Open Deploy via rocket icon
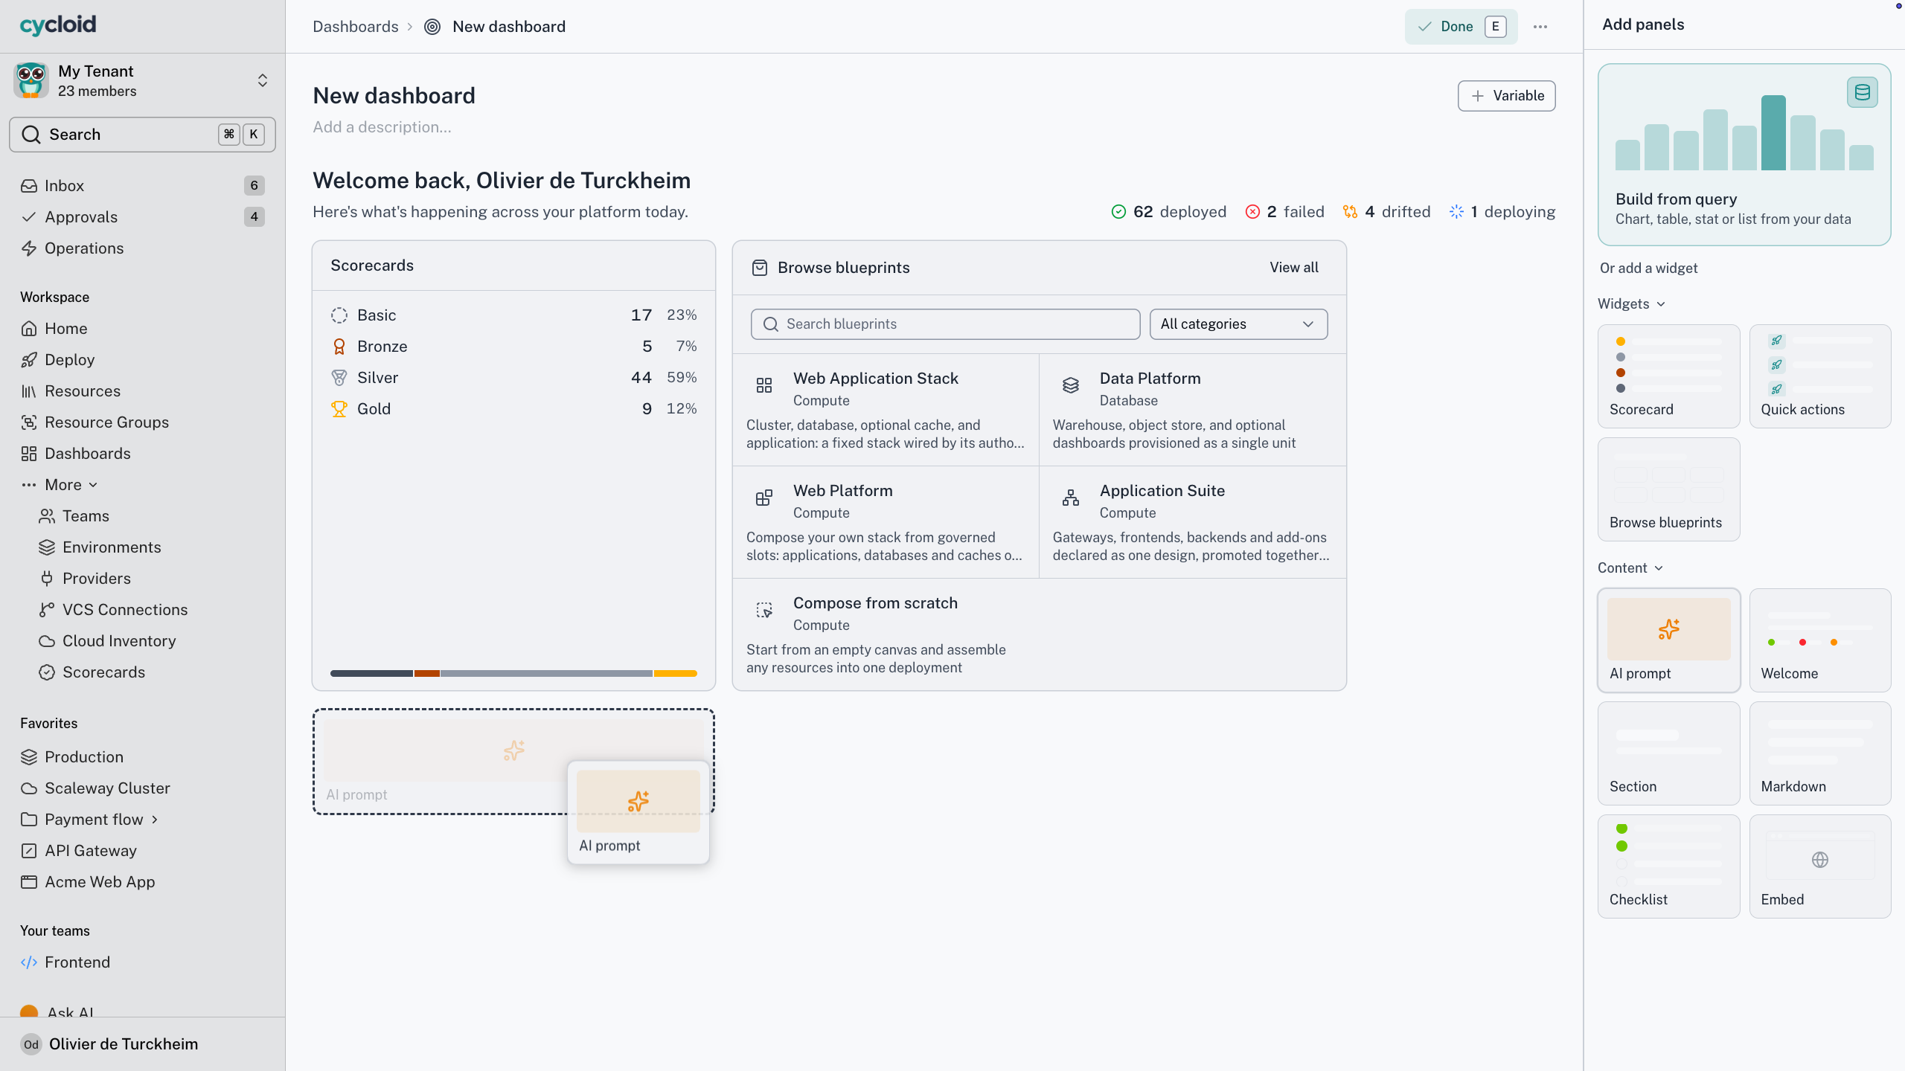 (x=29, y=360)
